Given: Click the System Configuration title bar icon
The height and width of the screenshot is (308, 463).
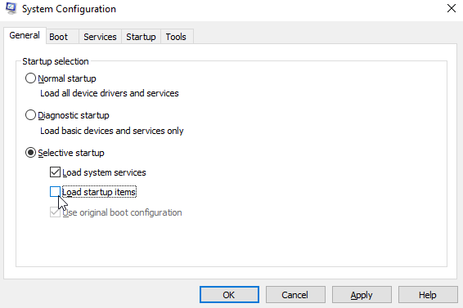Looking at the screenshot, I should click(x=11, y=8).
